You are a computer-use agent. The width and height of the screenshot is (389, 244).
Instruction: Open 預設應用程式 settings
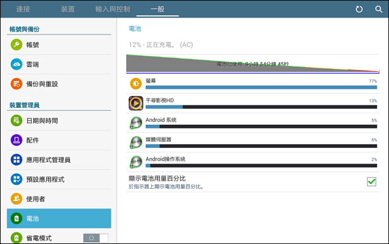(59, 179)
